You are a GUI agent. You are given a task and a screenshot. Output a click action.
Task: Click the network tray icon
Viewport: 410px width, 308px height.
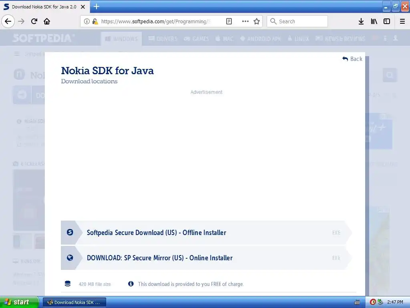pyautogui.click(x=380, y=302)
